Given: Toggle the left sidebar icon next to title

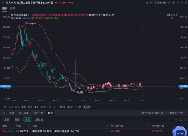Looking at the screenshot, I should click(x=3, y=2).
